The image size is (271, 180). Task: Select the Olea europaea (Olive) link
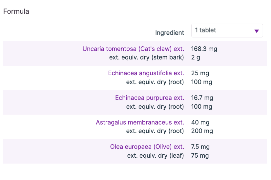click(x=147, y=147)
